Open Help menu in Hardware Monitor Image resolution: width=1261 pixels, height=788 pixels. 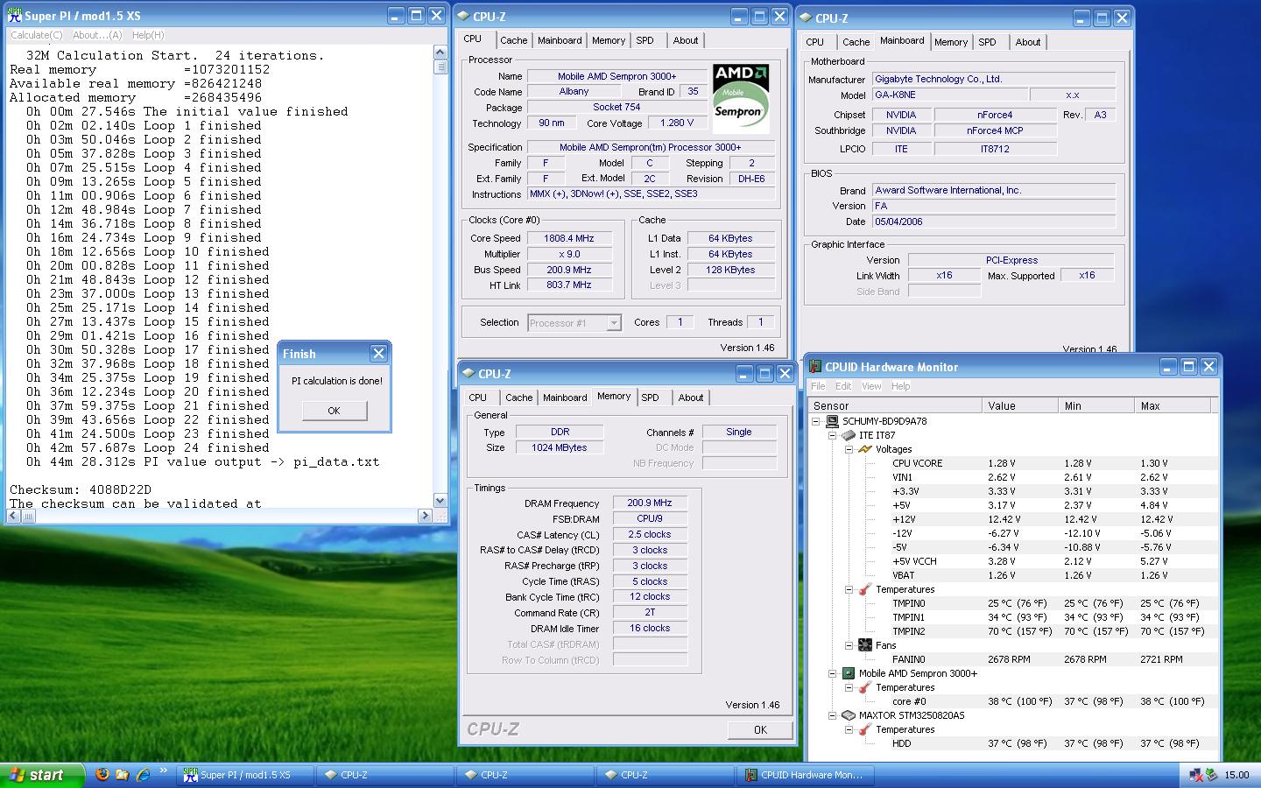tap(901, 386)
